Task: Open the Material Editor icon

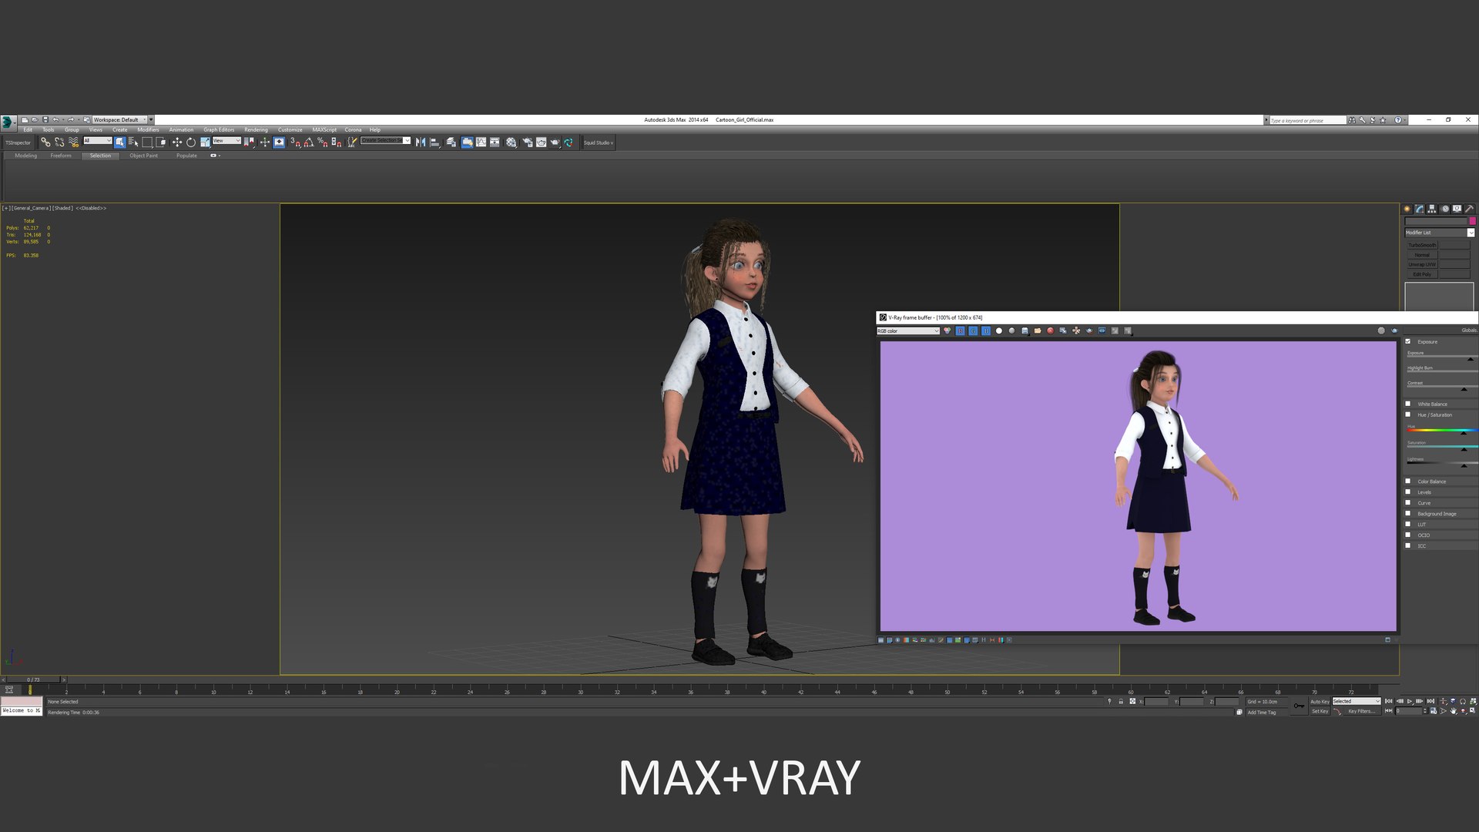Action: (511, 143)
